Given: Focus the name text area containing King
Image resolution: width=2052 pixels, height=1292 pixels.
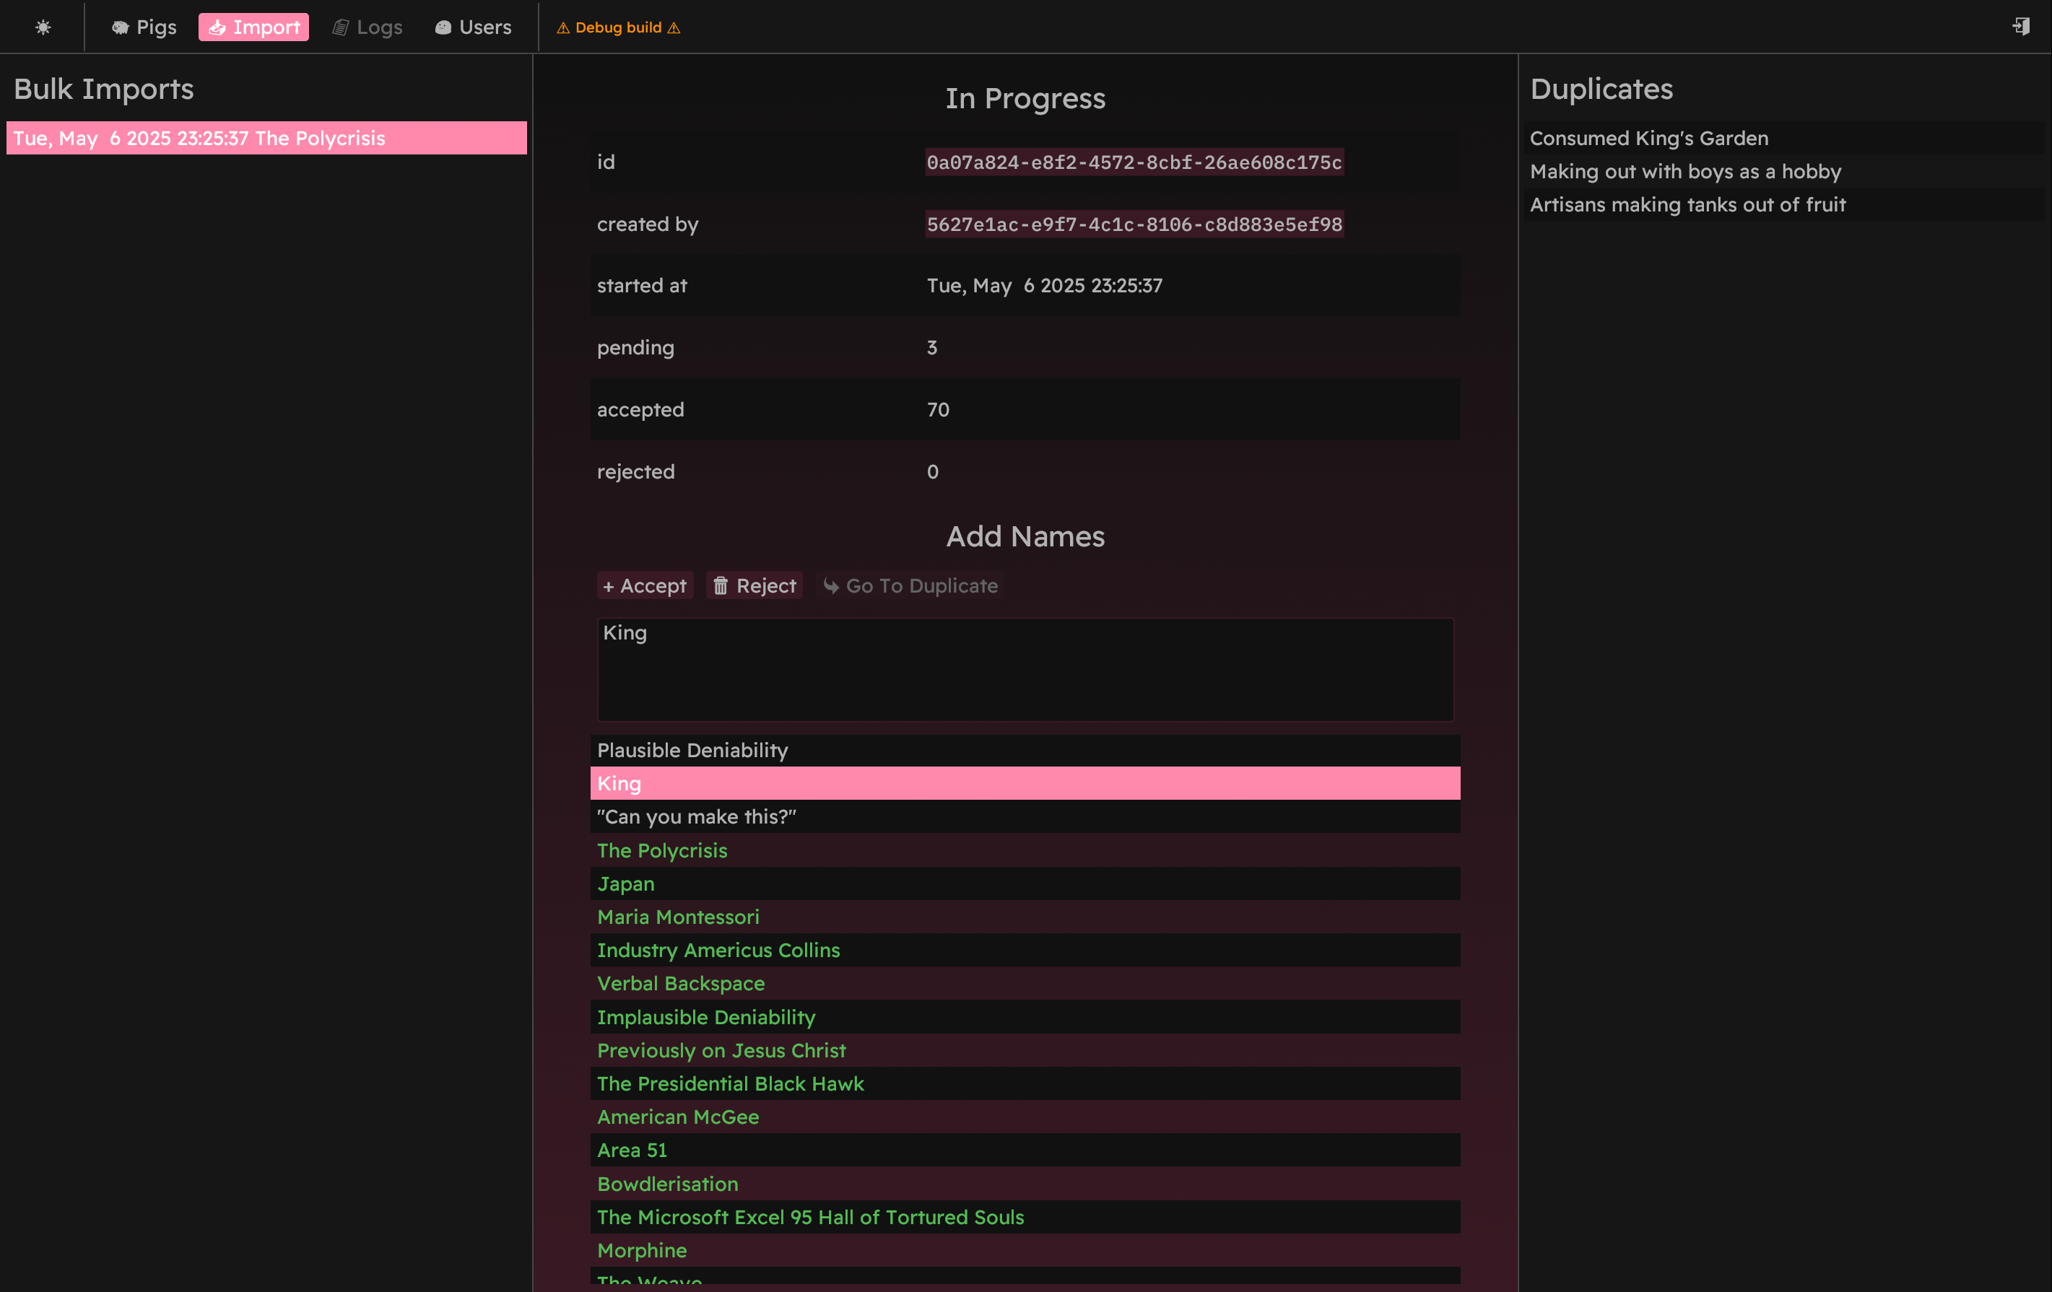Looking at the screenshot, I should tap(1025, 669).
